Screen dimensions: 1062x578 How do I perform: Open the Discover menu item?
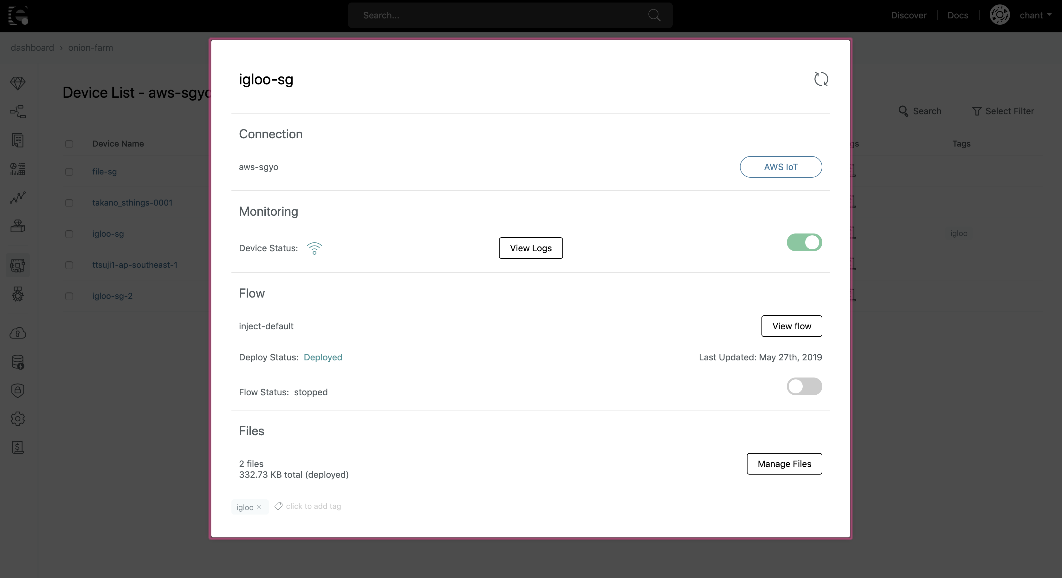[x=908, y=15]
